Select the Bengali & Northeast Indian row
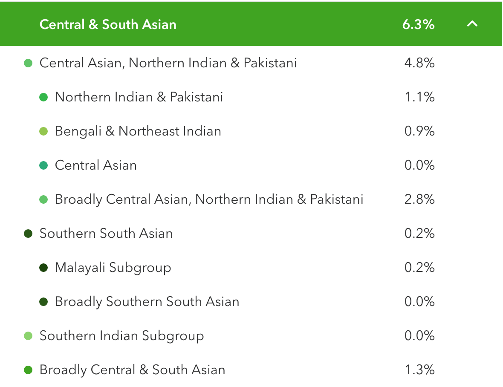This screenshot has width=503, height=387. (x=251, y=131)
